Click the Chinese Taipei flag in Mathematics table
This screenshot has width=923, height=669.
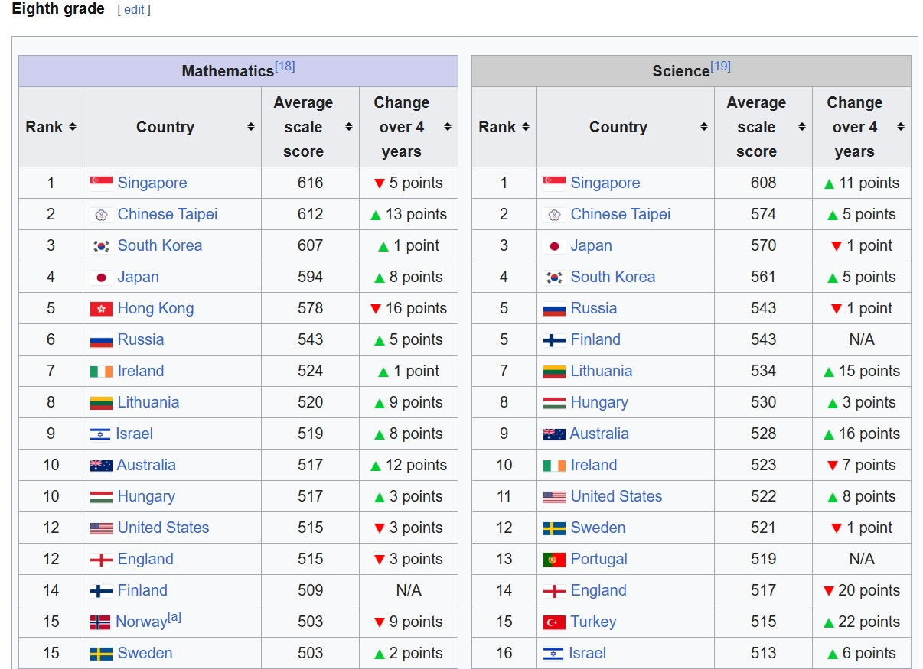click(101, 214)
